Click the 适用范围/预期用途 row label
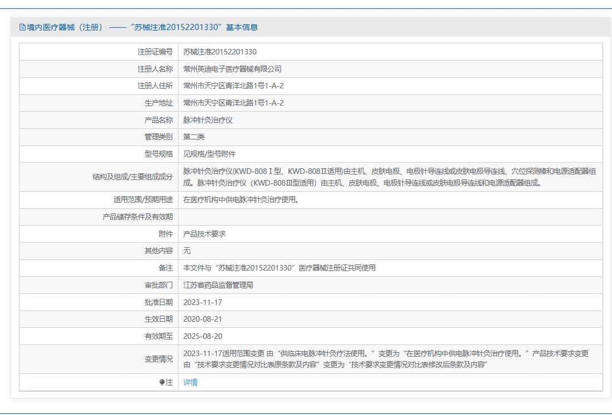This screenshot has width=612, height=415. (x=143, y=199)
